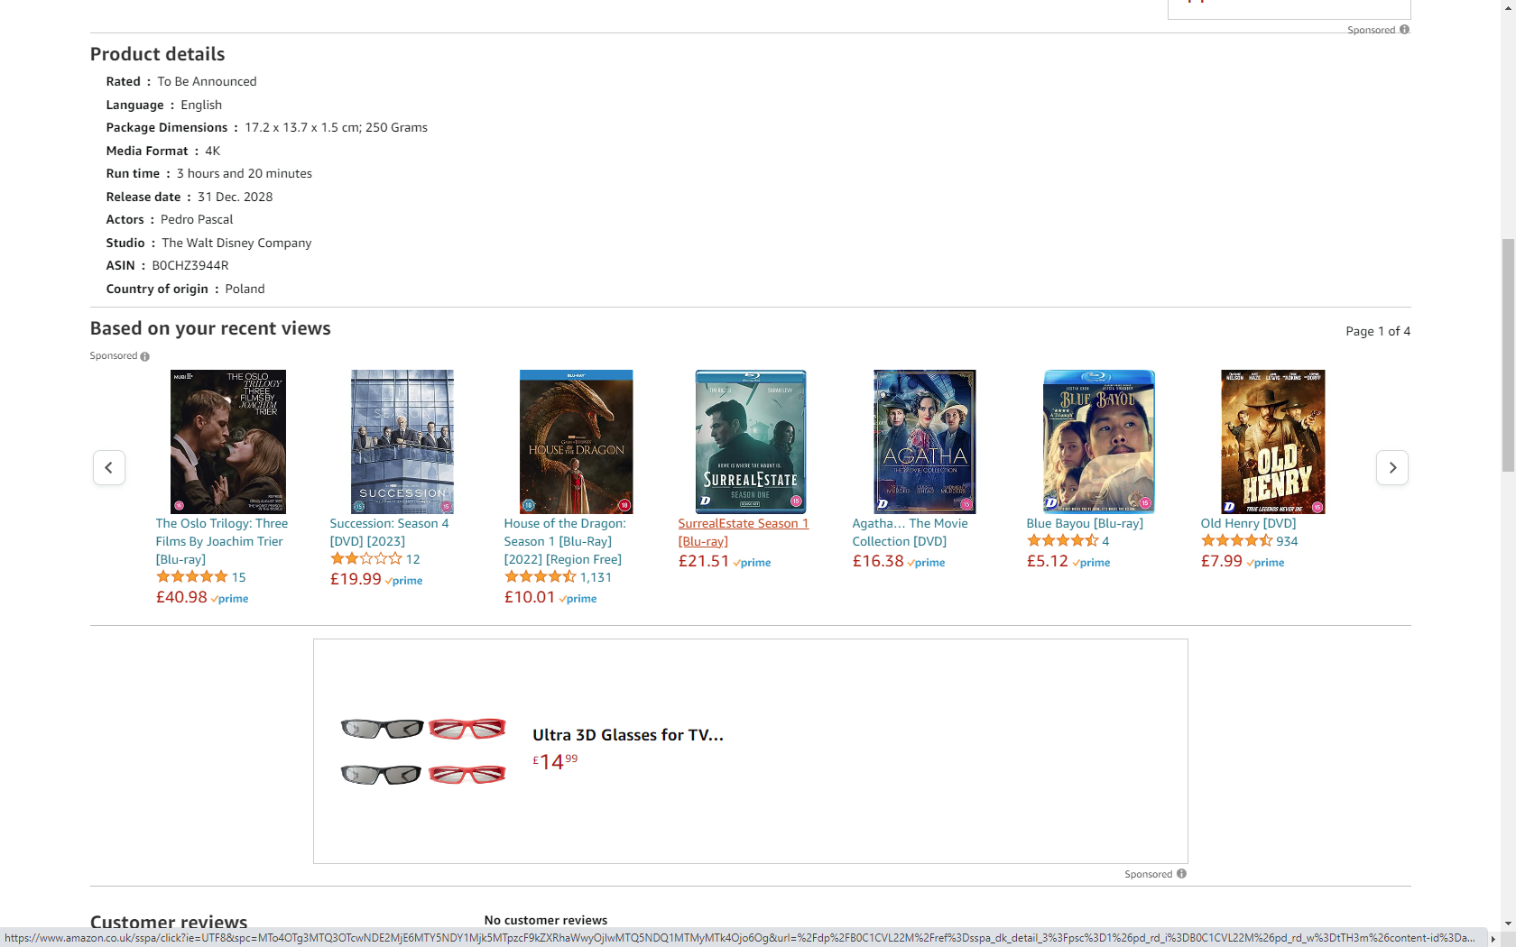Click Page 1 of 4 indicator
This screenshot has width=1516, height=947.
coord(1378,331)
